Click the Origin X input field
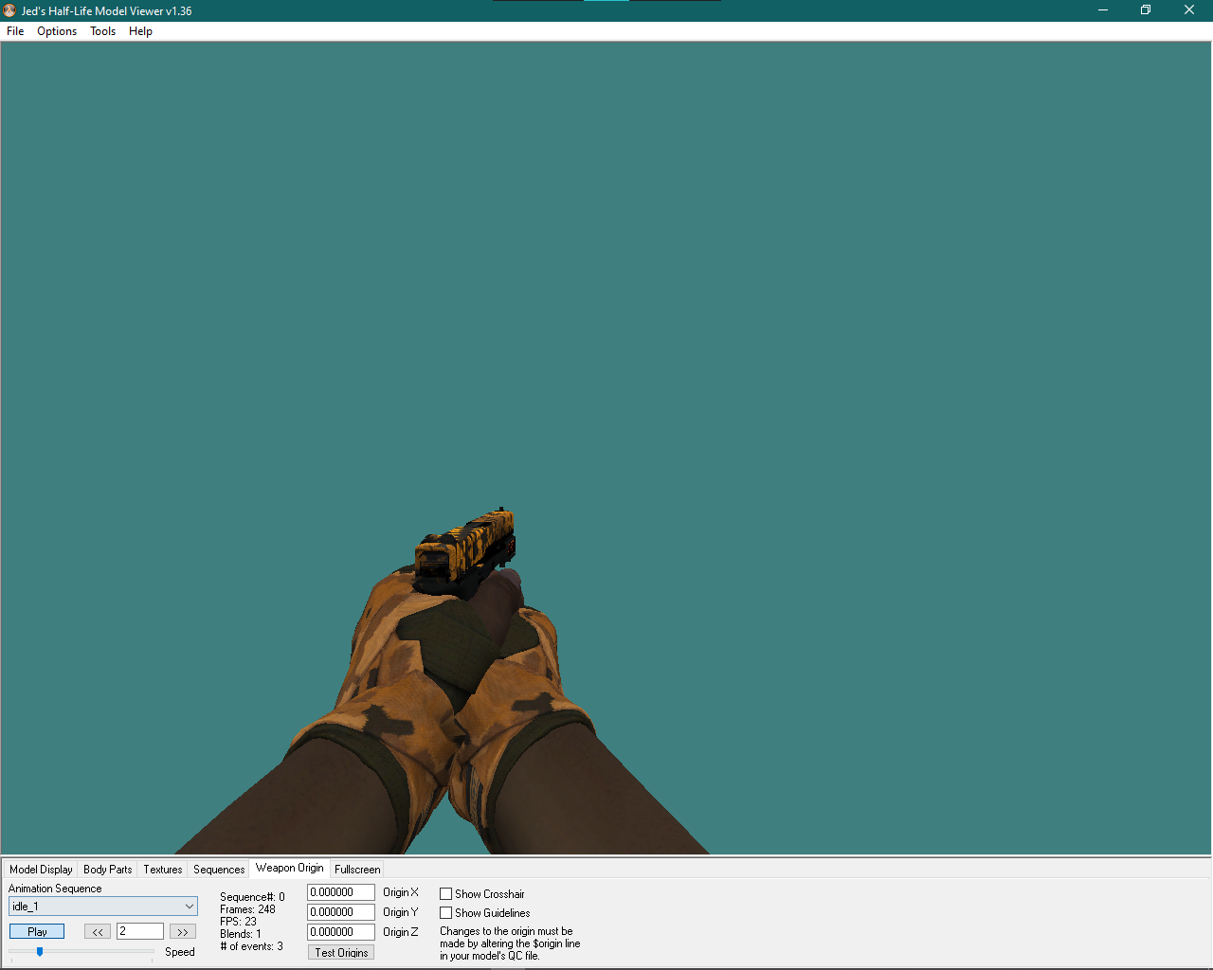Viewport: 1213px width, 970px height. (341, 892)
